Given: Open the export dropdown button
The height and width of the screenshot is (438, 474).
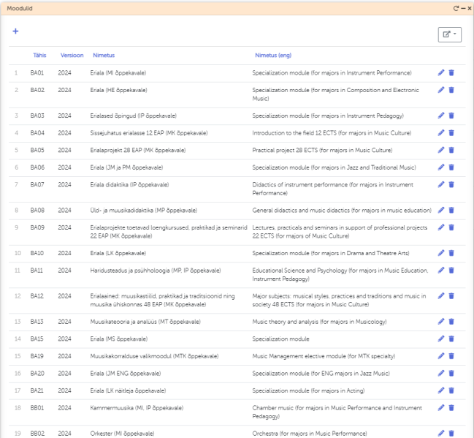Looking at the screenshot, I should point(448,34).
